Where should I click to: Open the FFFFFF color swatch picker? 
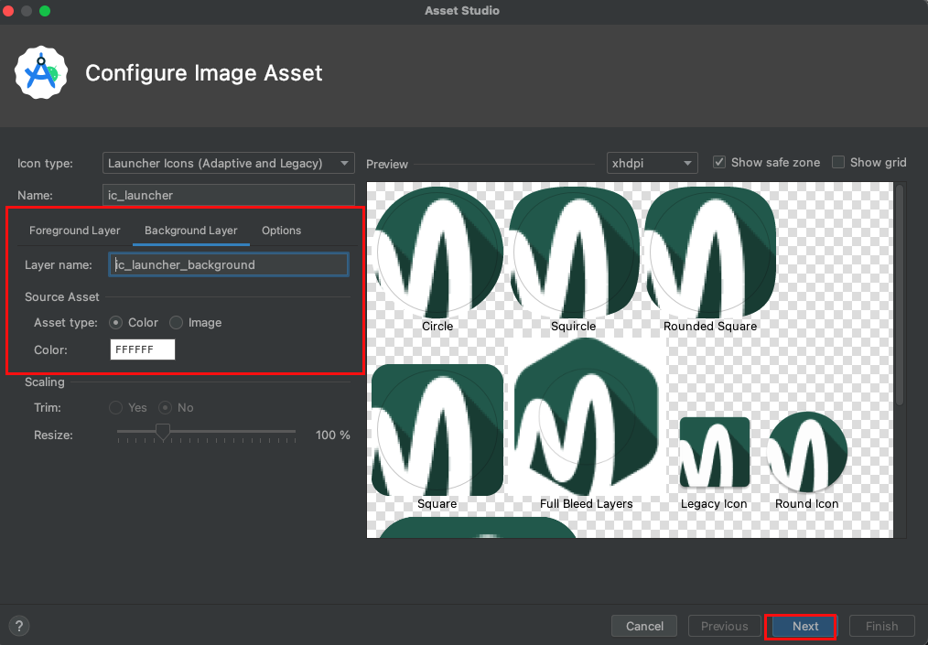pos(143,349)
